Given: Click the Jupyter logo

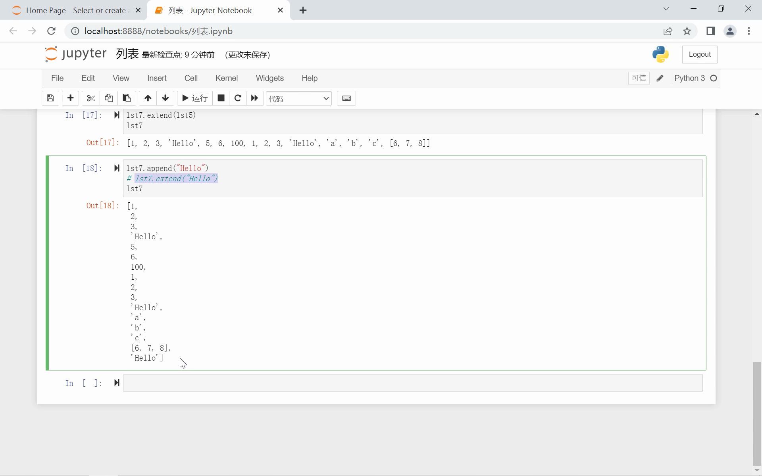Looking at the screenshot, I should point(75,54).
